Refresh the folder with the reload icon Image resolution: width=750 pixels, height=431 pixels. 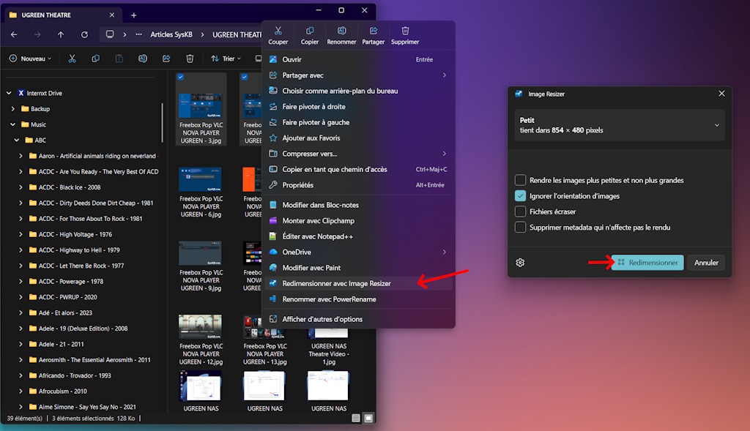point(84,34)
